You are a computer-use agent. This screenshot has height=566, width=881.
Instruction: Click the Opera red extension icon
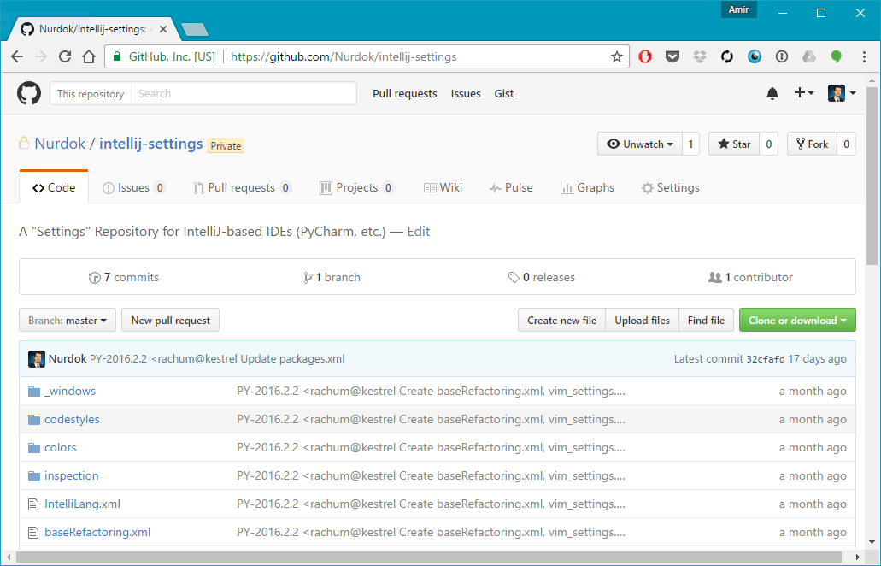(645, 56)
